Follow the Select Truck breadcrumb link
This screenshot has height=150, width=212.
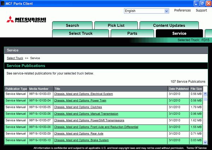(15, 58)
